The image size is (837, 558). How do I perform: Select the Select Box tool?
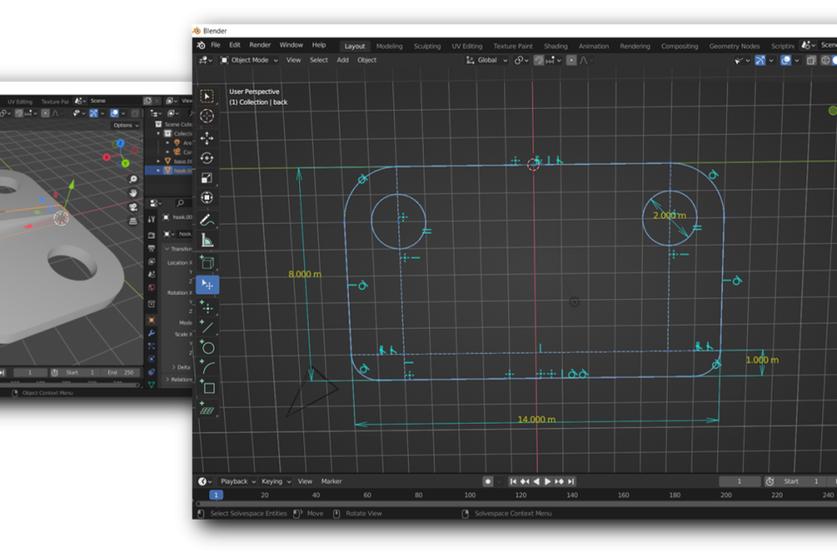tap(207, 96)
